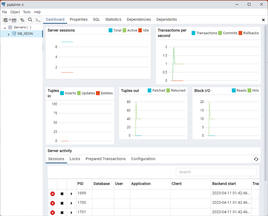Close the dashboard panel with X
This screenshot has height=216, width=268.
(263, 20)
